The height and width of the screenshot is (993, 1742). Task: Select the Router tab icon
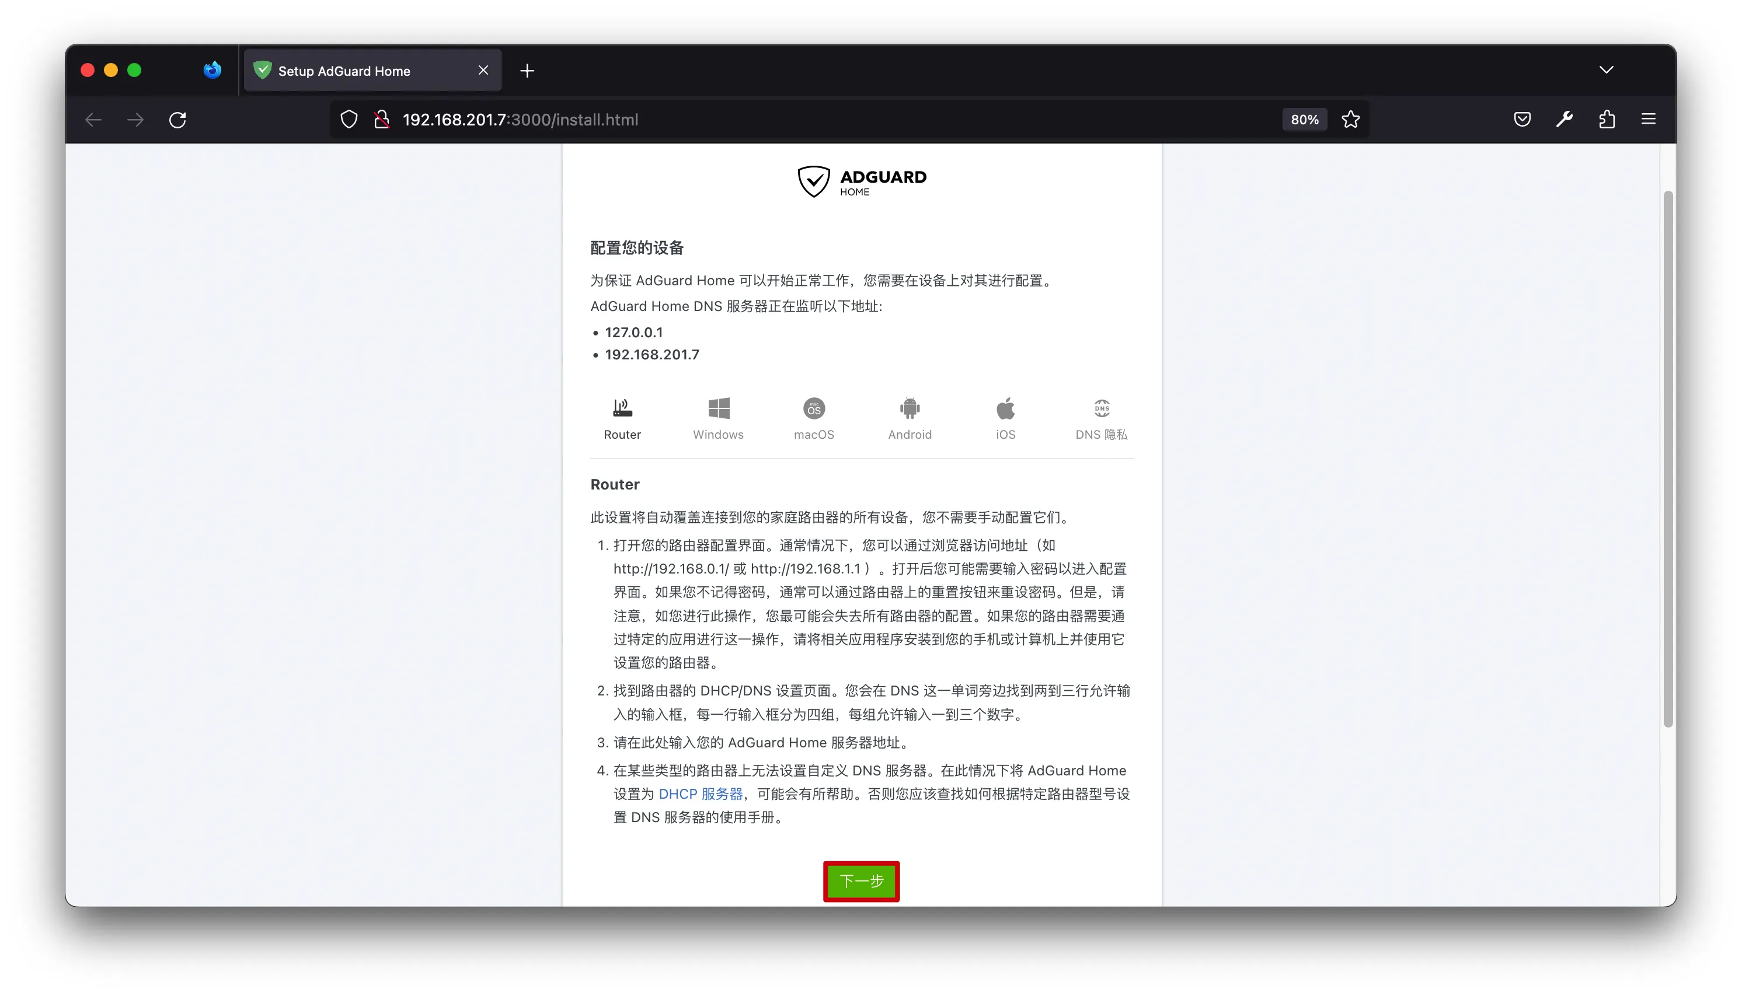click(x=622, y=408)
